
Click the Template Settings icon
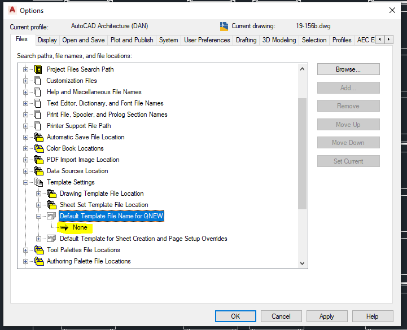tap(39, 182)
